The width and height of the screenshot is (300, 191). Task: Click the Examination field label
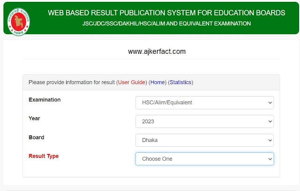point(45,100)
